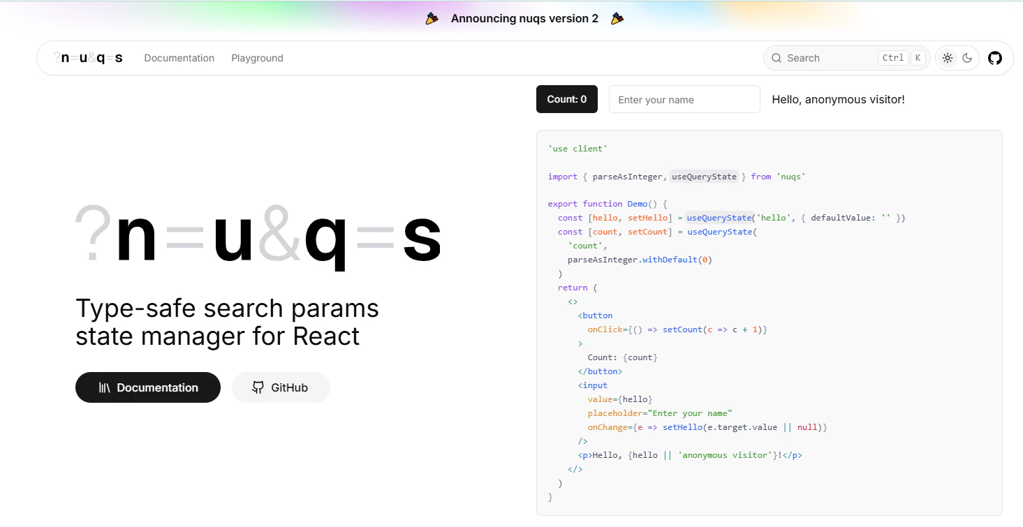
Task: Click the import line from 'nuqs'
Action: click(677, 177)
